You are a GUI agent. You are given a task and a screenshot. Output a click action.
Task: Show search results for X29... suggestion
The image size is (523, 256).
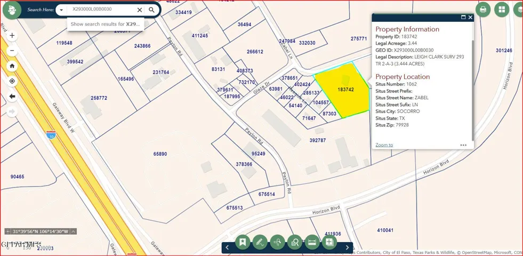click(106, 24)
